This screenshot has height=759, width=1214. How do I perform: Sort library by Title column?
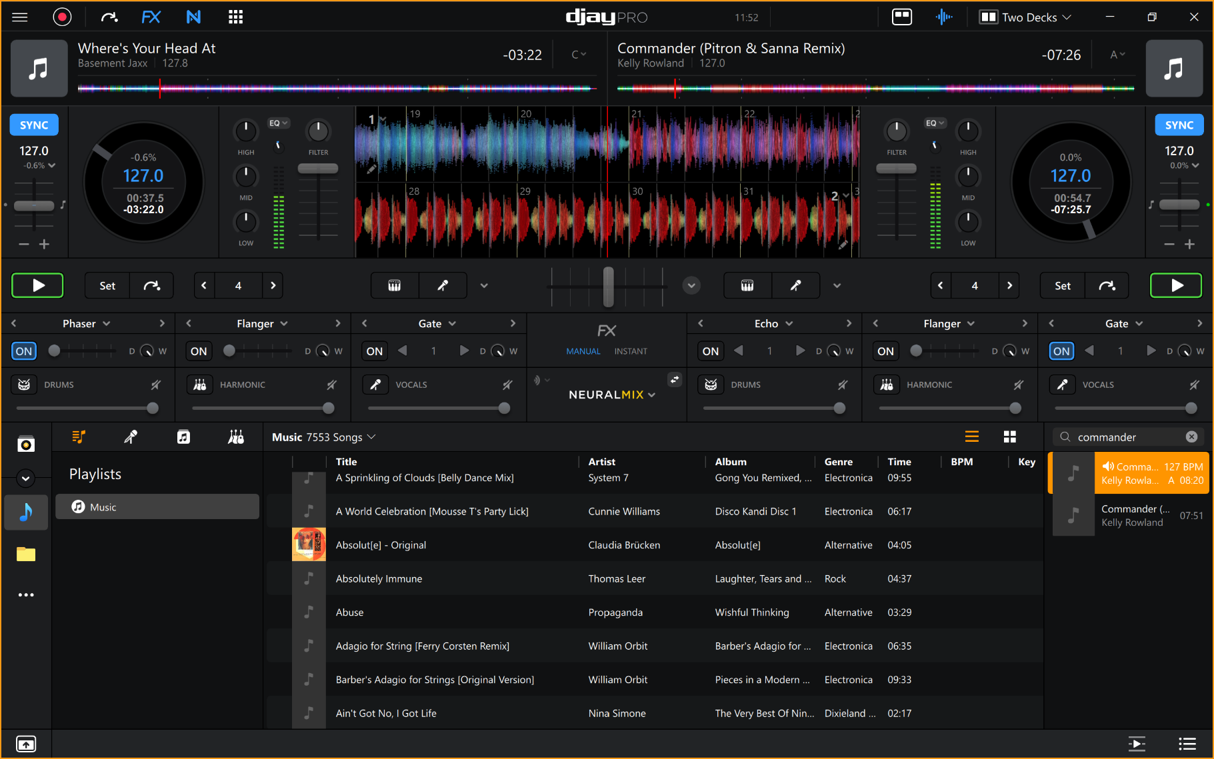(347, 462)
